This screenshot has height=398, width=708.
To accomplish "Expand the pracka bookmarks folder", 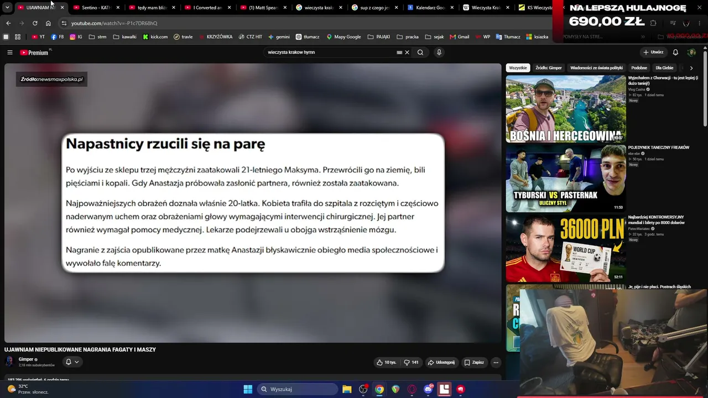I will pyautogui.click(x=408, y=37).
